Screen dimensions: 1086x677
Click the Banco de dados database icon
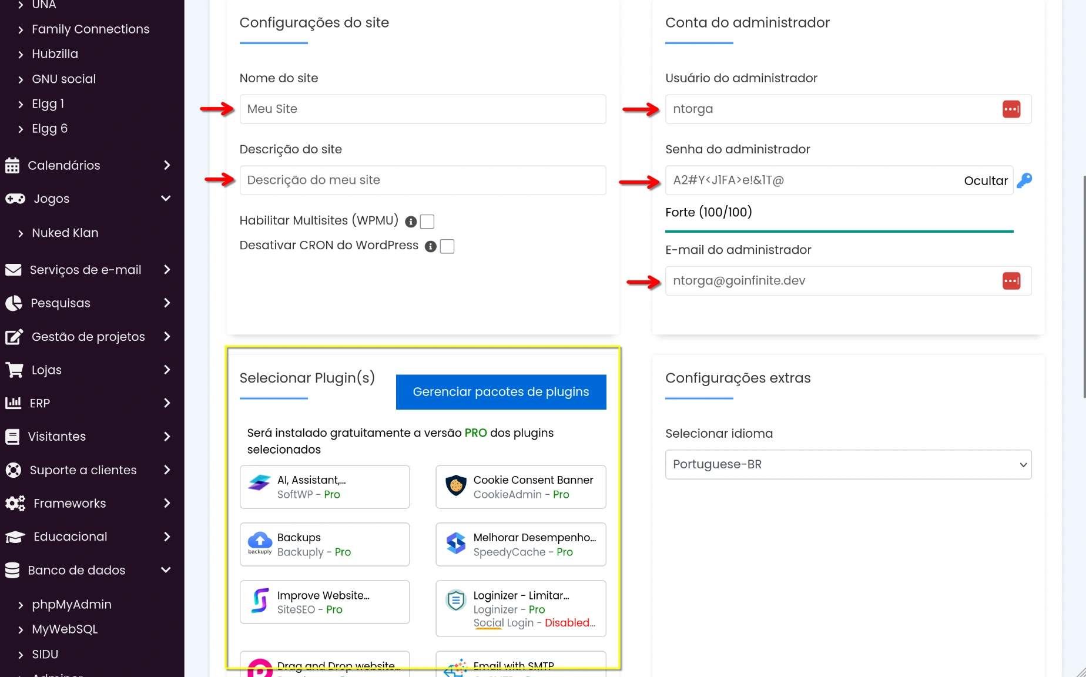tap(13, 570)
